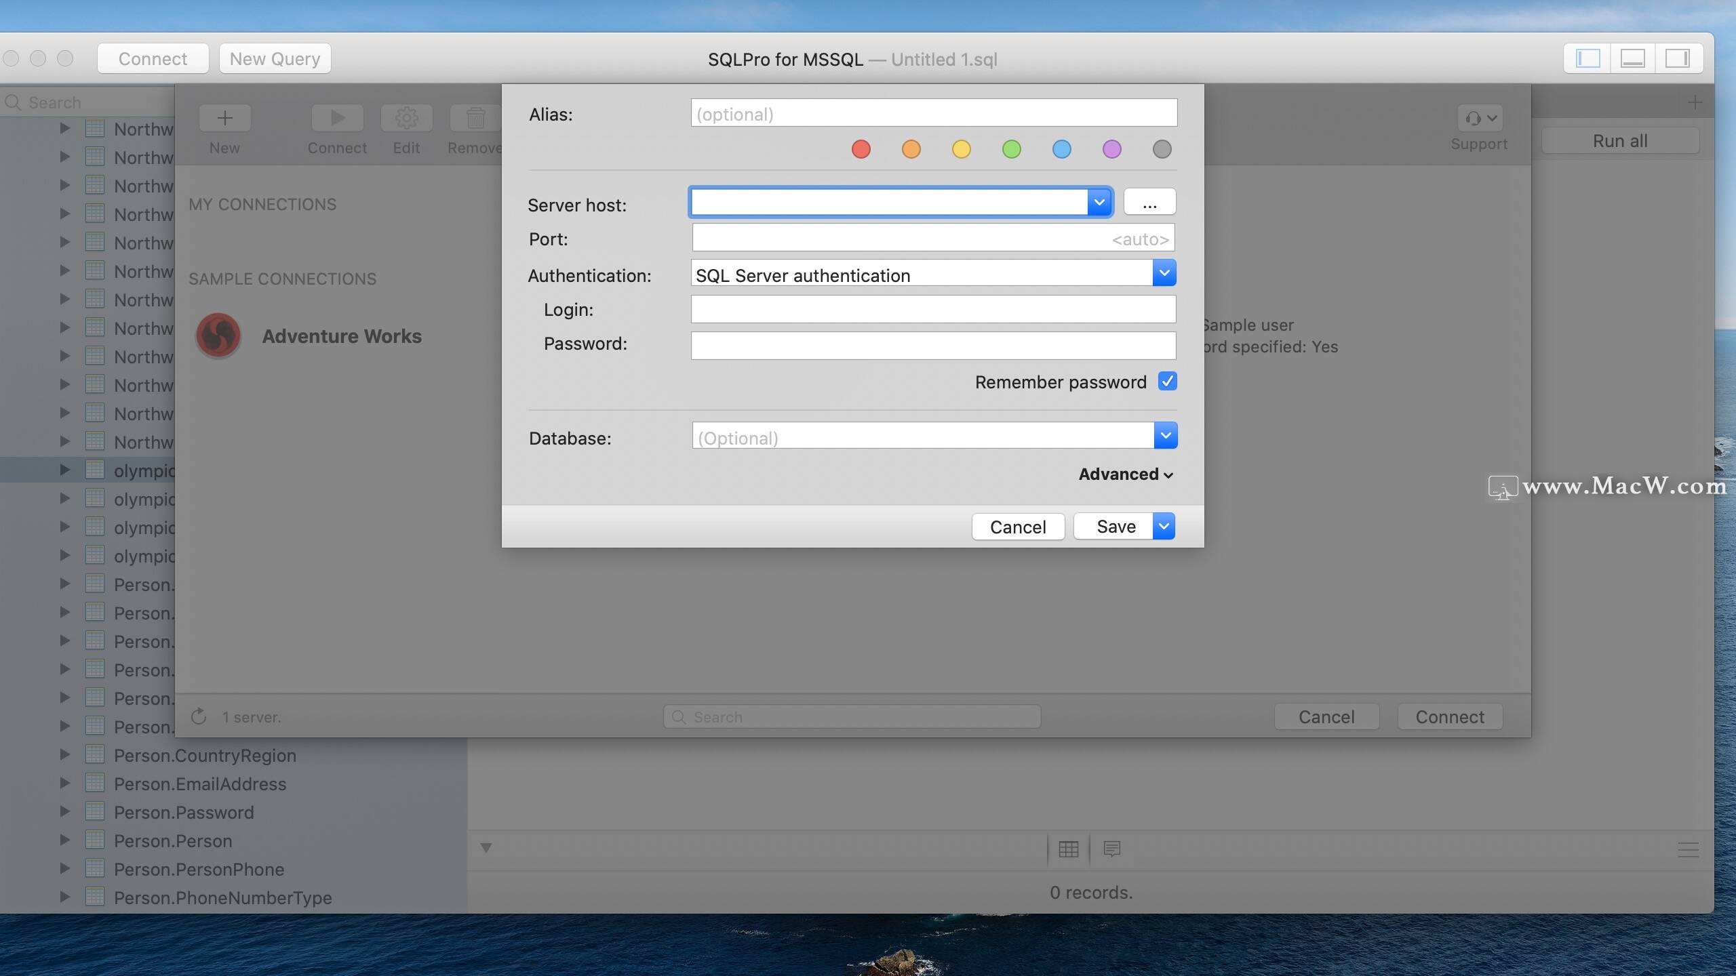
Task: Select Person.Person in the table tree
Action: click(x=173, y=840)
